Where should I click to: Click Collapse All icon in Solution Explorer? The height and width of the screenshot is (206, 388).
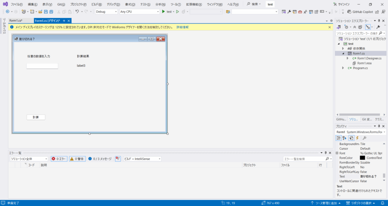tap(354, 27)
